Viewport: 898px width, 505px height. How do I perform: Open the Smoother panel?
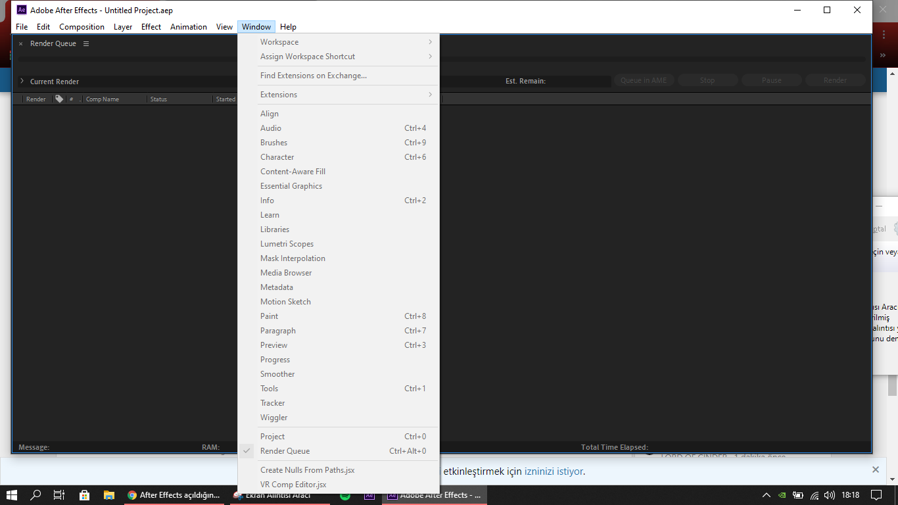[x=339, y=374]
